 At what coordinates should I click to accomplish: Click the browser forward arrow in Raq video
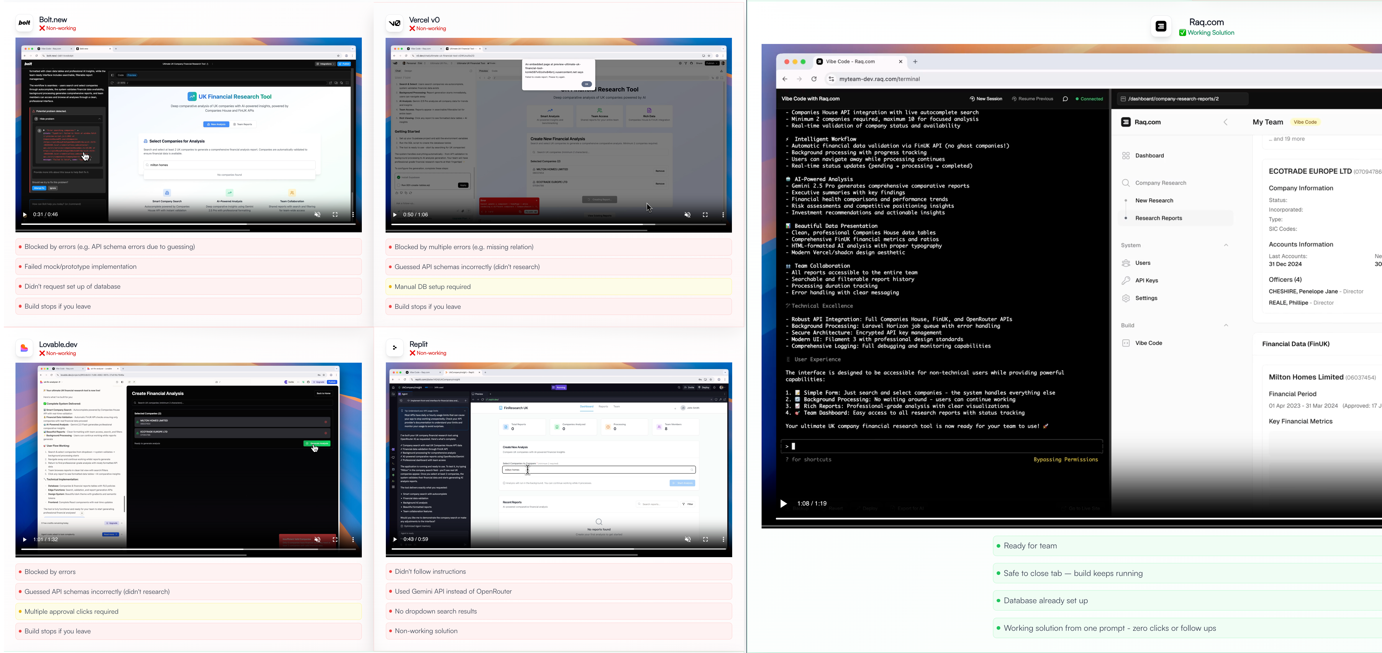point(799,79)
